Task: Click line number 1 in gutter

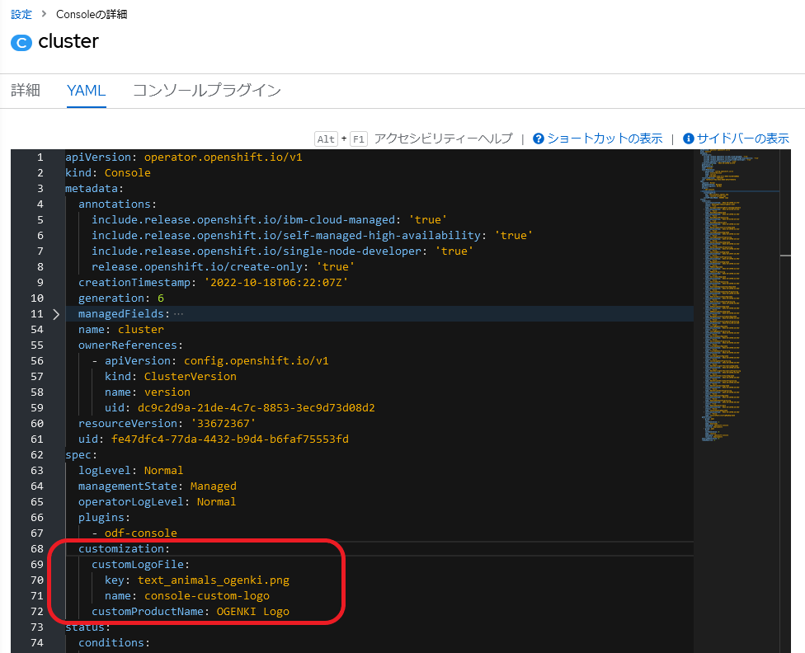Action: point(40,157)
